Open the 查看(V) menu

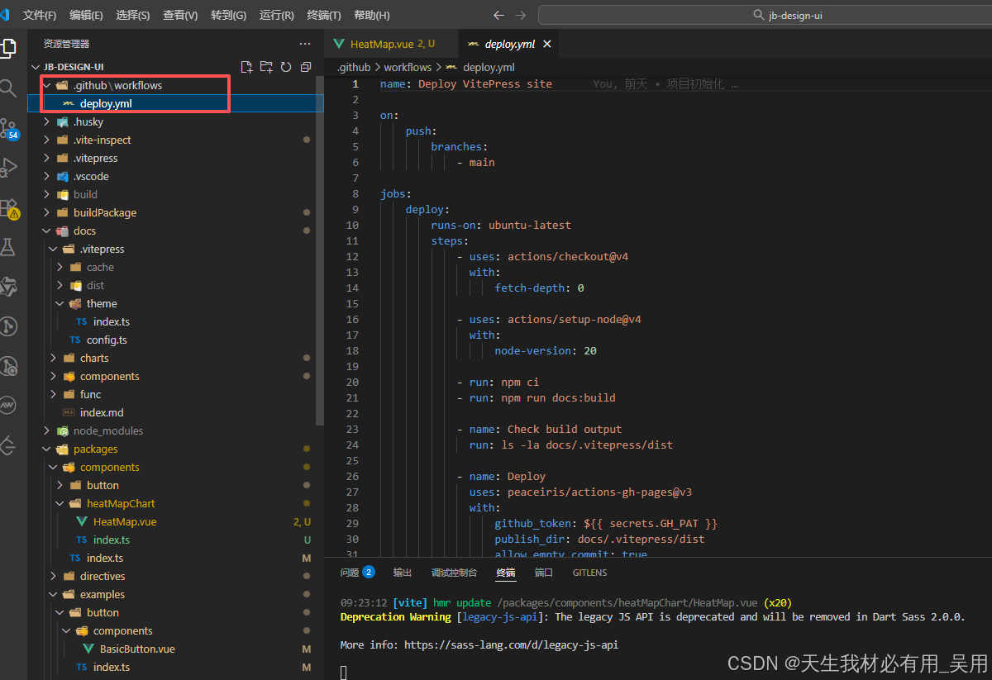180,15
